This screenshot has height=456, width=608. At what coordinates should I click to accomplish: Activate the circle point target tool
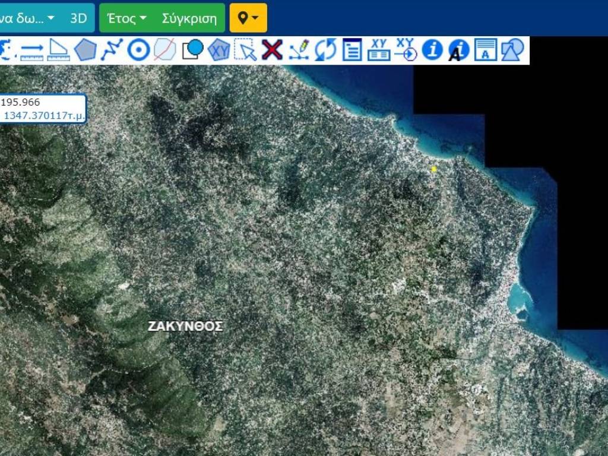pyautogui.click(x=138, y=50)
